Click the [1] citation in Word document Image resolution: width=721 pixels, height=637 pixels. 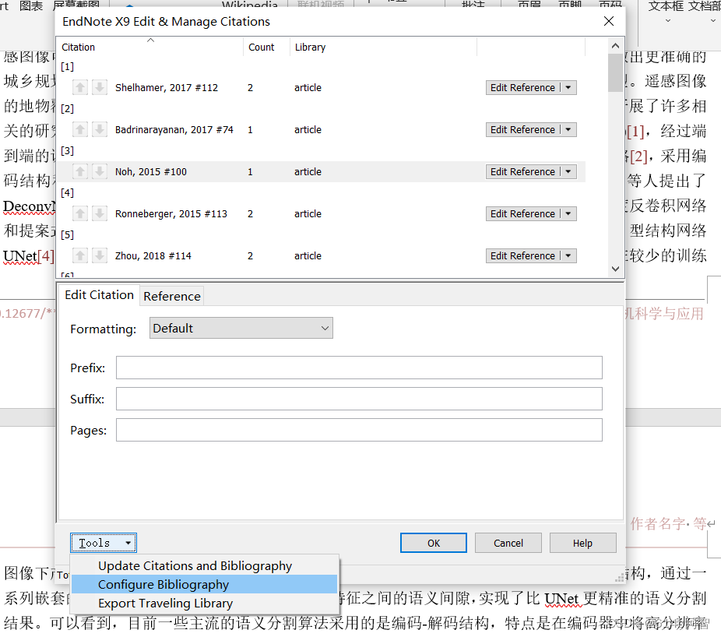tap(636, 132)
